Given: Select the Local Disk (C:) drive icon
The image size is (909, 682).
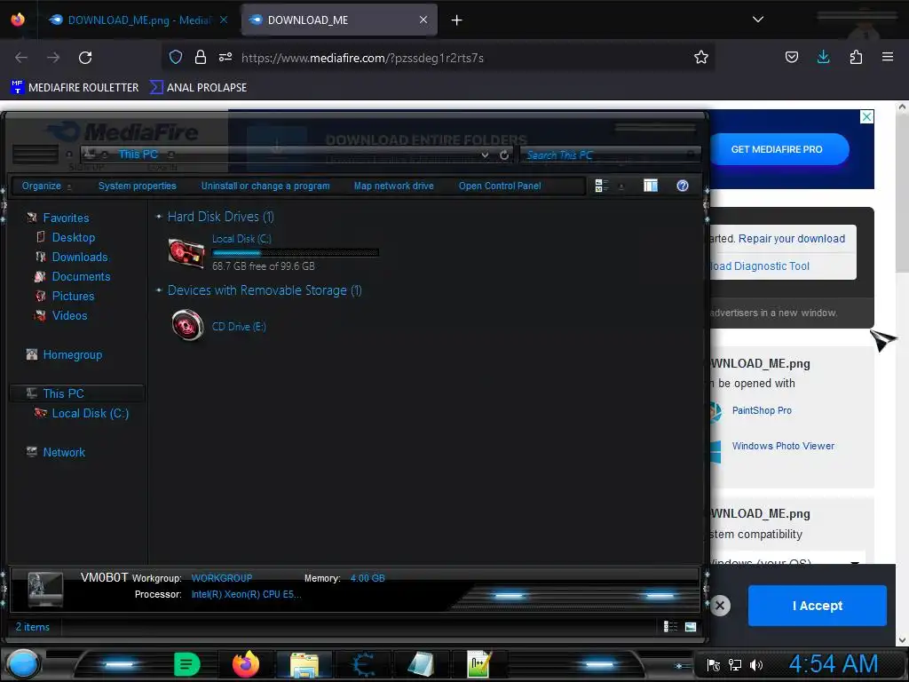Looking at the screenshot, I should [186, 253].
